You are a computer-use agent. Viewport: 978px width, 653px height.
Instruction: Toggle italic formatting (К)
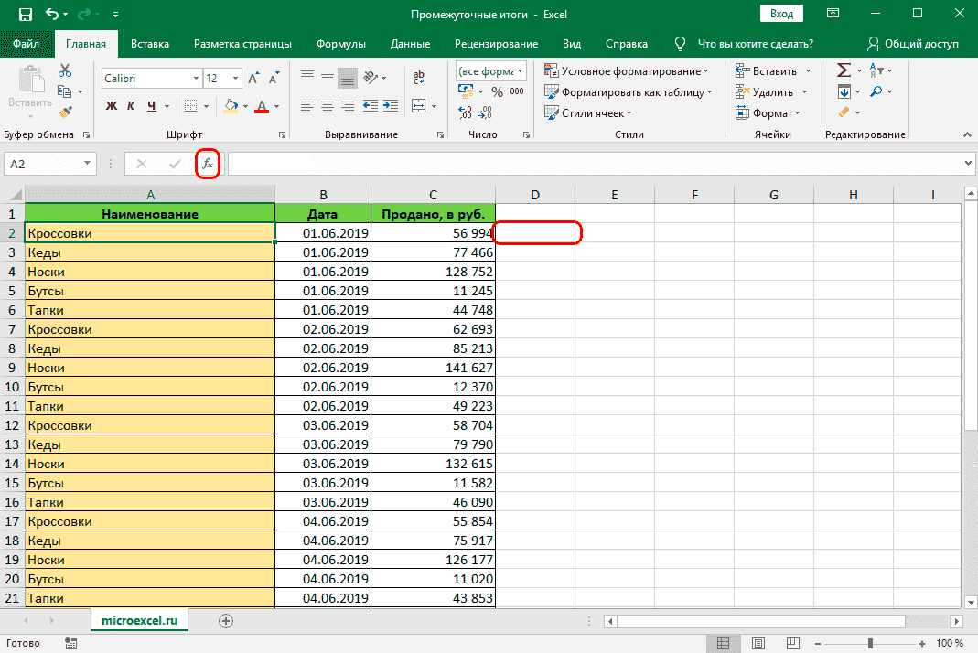pos(132,106)
